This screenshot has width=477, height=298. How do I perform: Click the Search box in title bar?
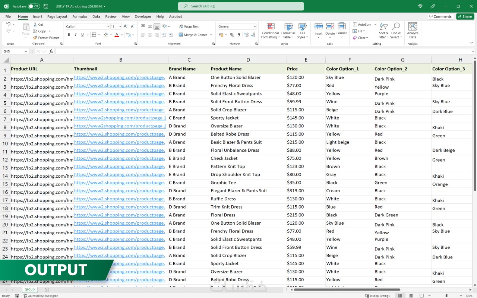point(241,6)
